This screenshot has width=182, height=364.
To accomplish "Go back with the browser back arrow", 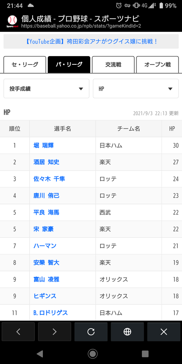I will point(18,332).
